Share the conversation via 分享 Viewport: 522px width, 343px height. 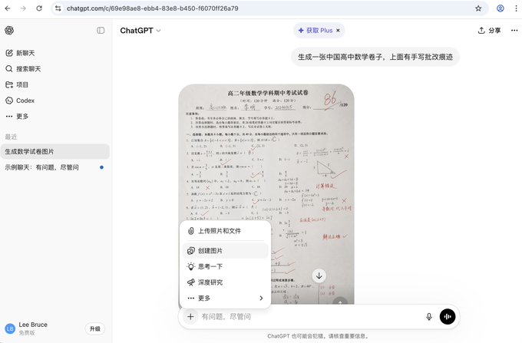coord(489,31)
